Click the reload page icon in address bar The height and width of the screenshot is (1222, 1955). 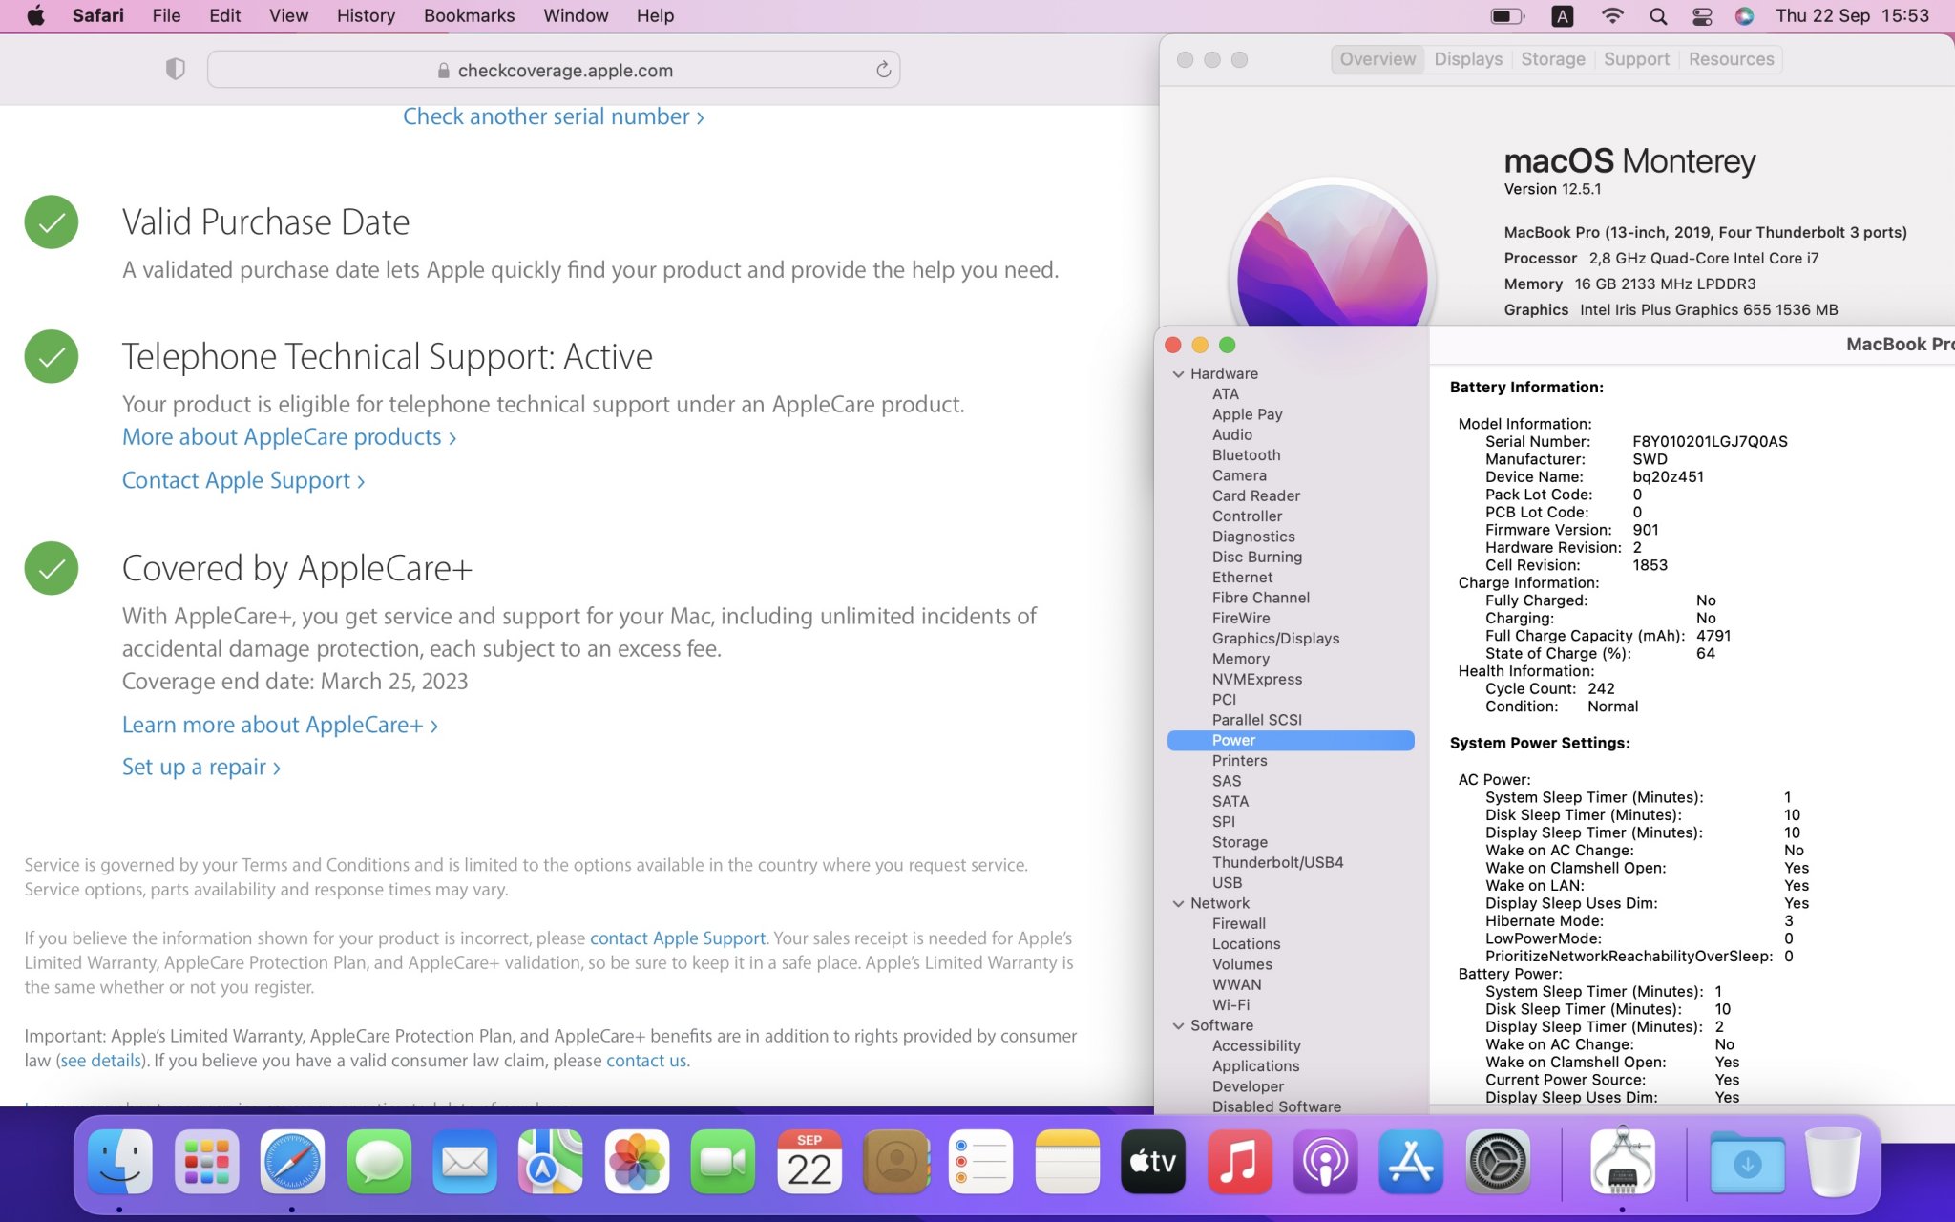pos(883,70)
